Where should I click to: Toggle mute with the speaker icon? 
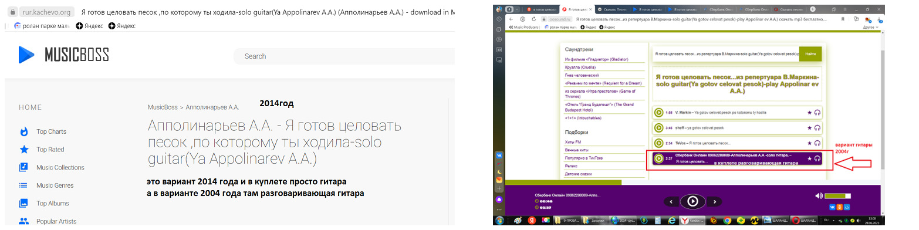tap(819, 196)
